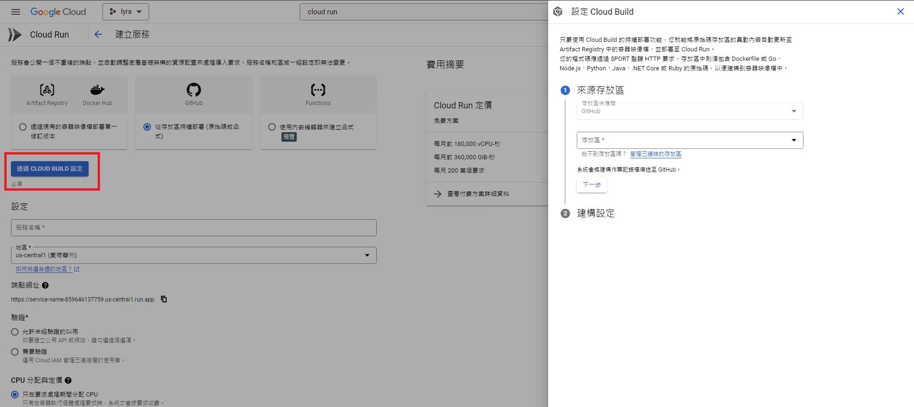This screenshot has height=407, width=914.
Task: Open 管理已連結的存放區 link
Action: (x=655, y=154)
